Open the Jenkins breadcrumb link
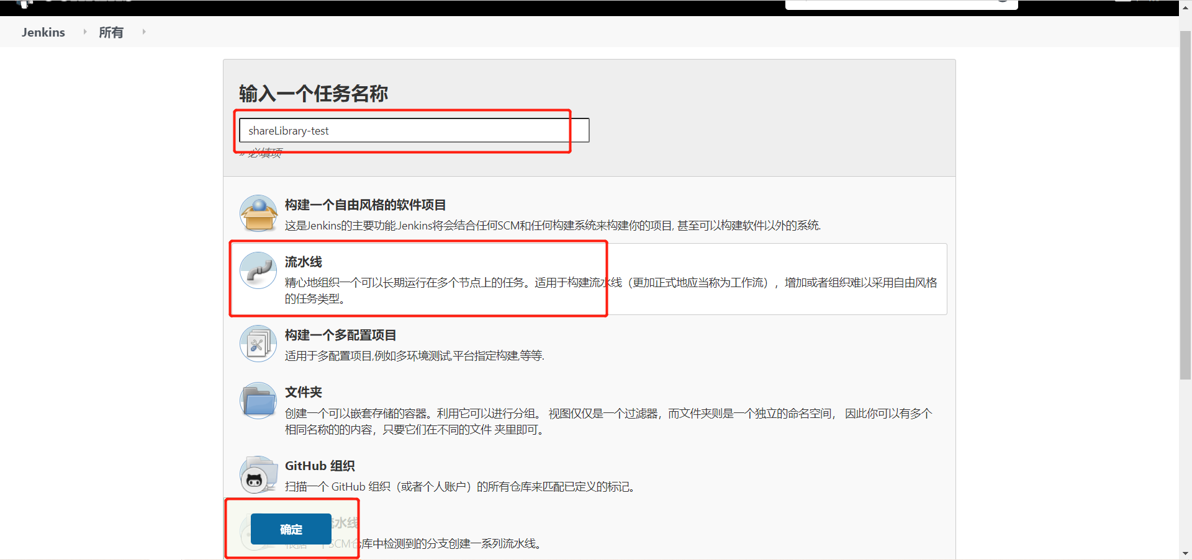The width and height of the screenshot is (1192, 560). pyautogui.click(x=43, y=32)
